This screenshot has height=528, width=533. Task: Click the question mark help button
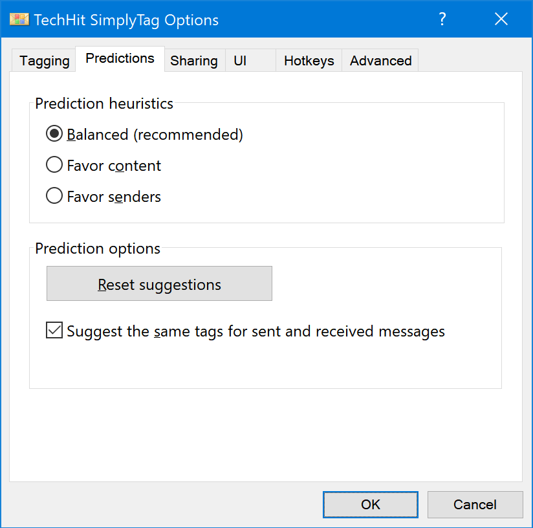[x=442, y=19]
